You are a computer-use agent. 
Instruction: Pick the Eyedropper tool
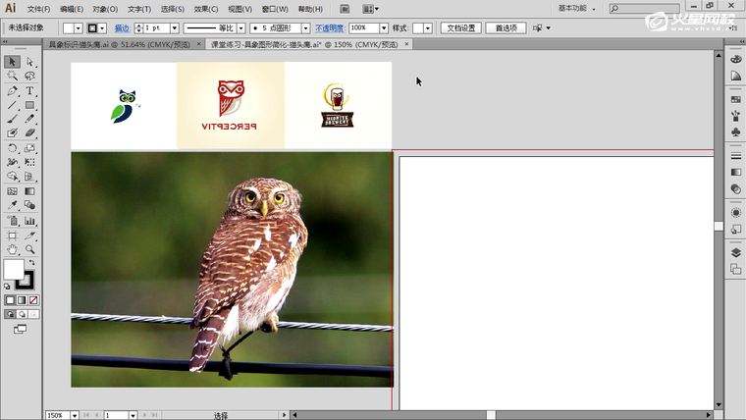pos(12,205)
